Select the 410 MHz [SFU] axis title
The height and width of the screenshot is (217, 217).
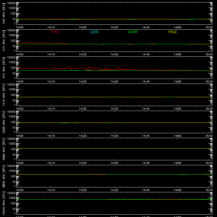(4, 40)
